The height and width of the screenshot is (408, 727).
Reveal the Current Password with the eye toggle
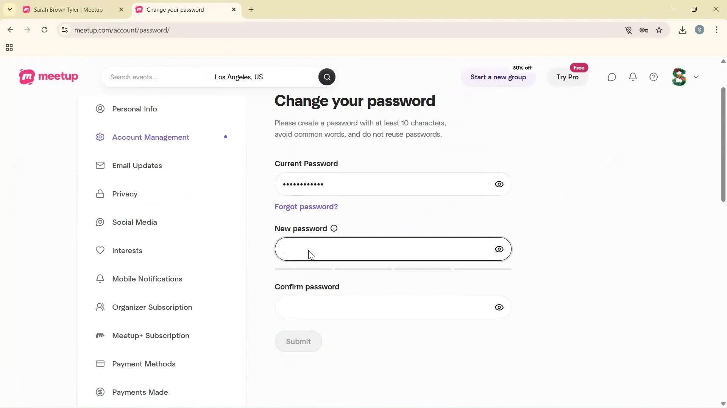point(499,184)
